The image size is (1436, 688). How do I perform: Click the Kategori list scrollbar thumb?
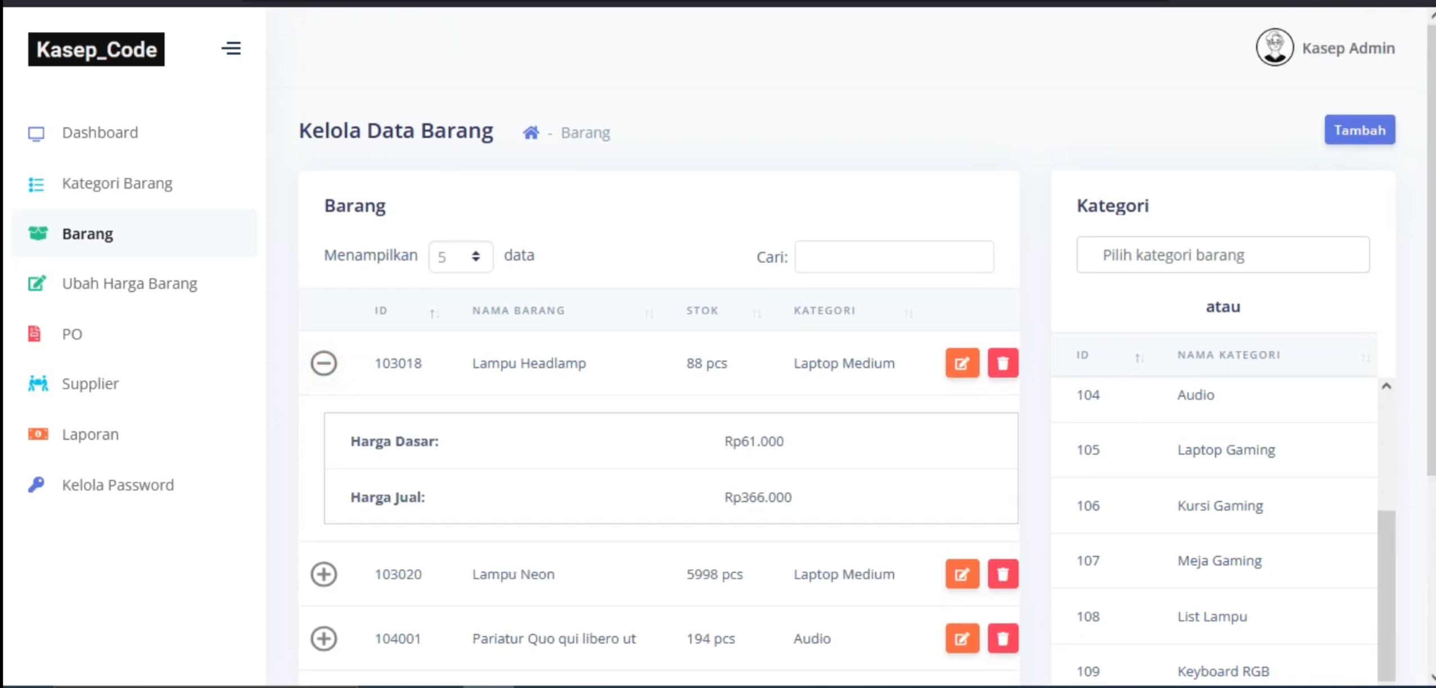pos(1386,595)
